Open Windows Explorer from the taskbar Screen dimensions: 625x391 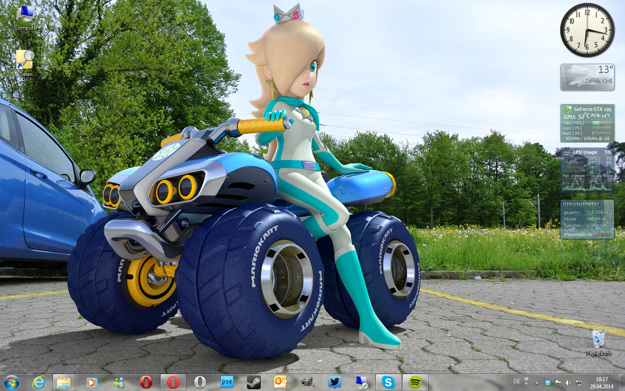point(64,382)
